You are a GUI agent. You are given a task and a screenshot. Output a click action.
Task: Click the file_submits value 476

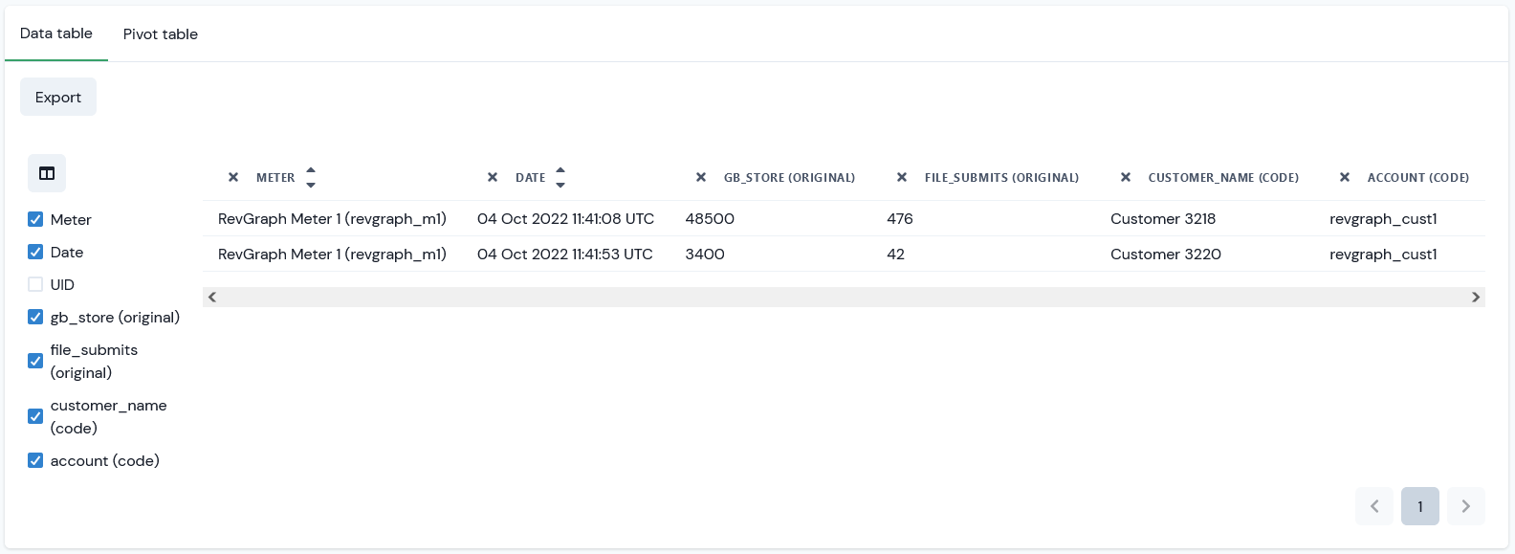pyautogui.click(x=900, y=218)
